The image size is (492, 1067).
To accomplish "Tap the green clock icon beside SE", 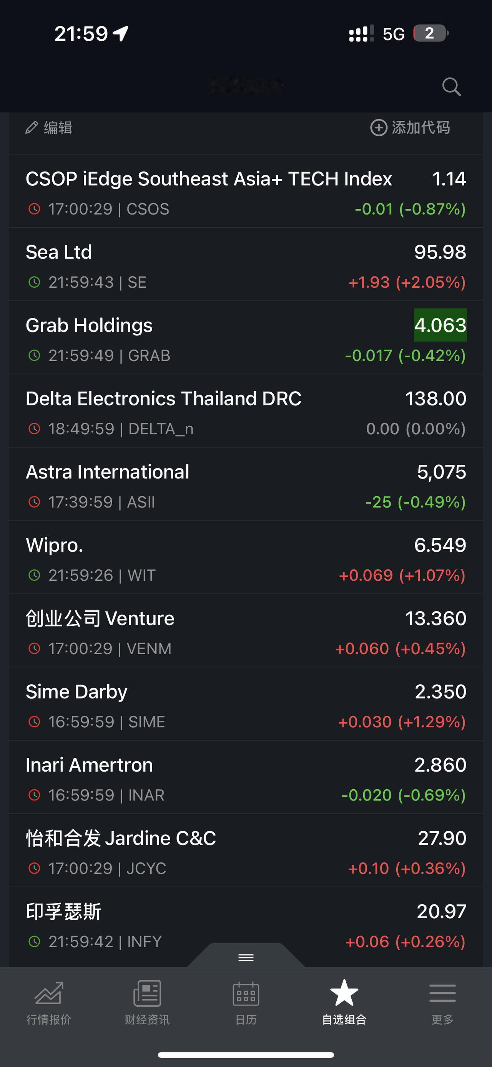I will pos(34,282).
